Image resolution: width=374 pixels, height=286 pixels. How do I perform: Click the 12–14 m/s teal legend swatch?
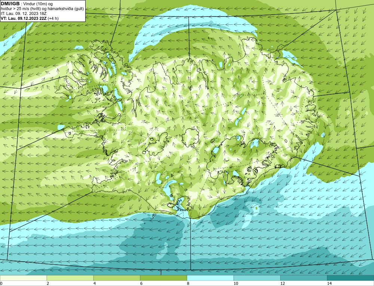click(x=304, y=278)
